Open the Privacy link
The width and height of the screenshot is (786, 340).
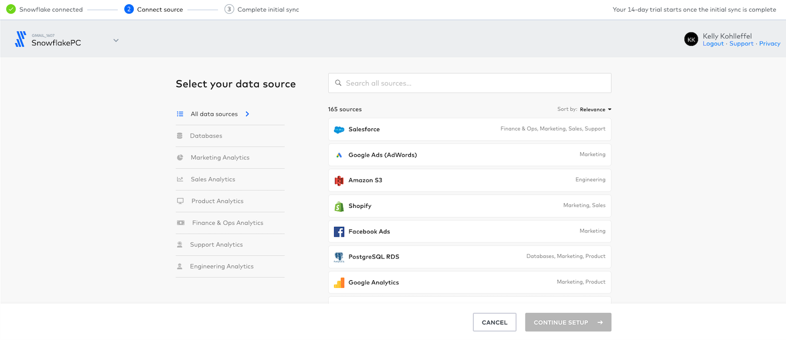[769, 44]
